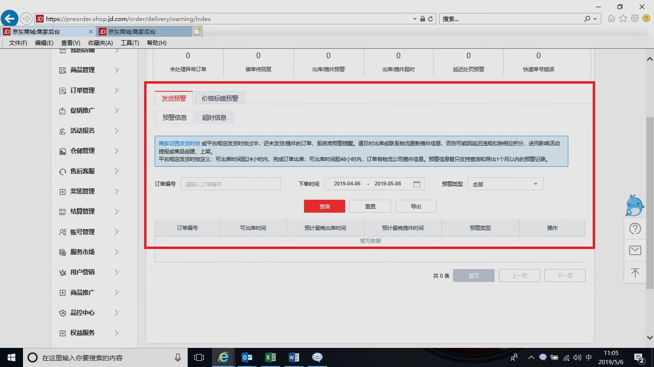This screenshot has height=367, width=654.
Task: Click the 订单编号 input field
Action: 230,184
